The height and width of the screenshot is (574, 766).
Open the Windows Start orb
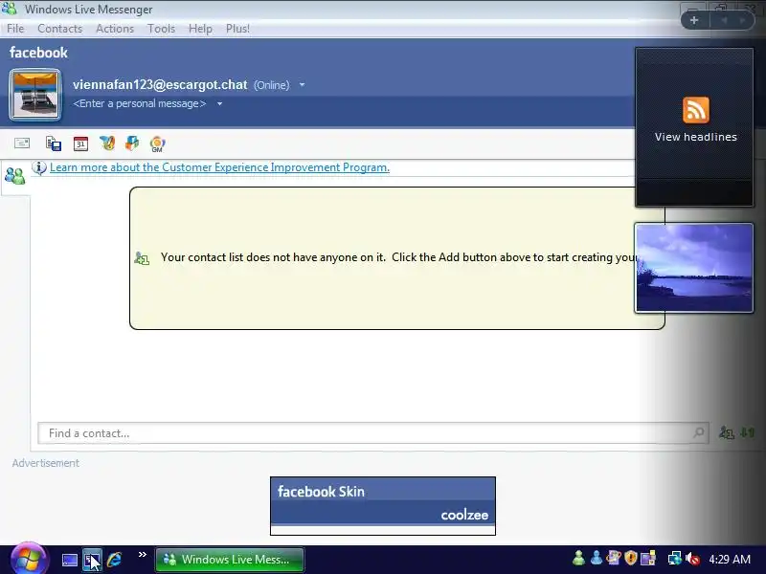(29, 559)
